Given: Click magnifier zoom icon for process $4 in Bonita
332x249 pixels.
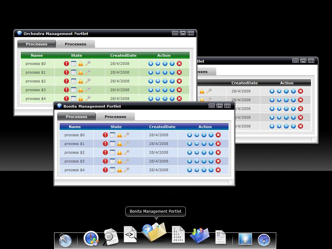Looking at the screenshot, I should 127,170.
